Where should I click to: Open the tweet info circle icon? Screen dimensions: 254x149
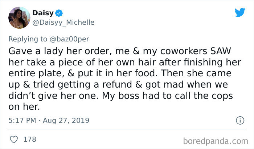click(239, 120)
